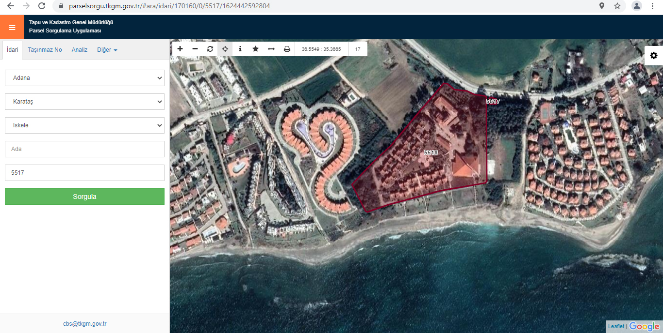Viewport: 663px width, 333px height.
Task: Switch to the Analiz tab
Action: [x=80, y=50]
